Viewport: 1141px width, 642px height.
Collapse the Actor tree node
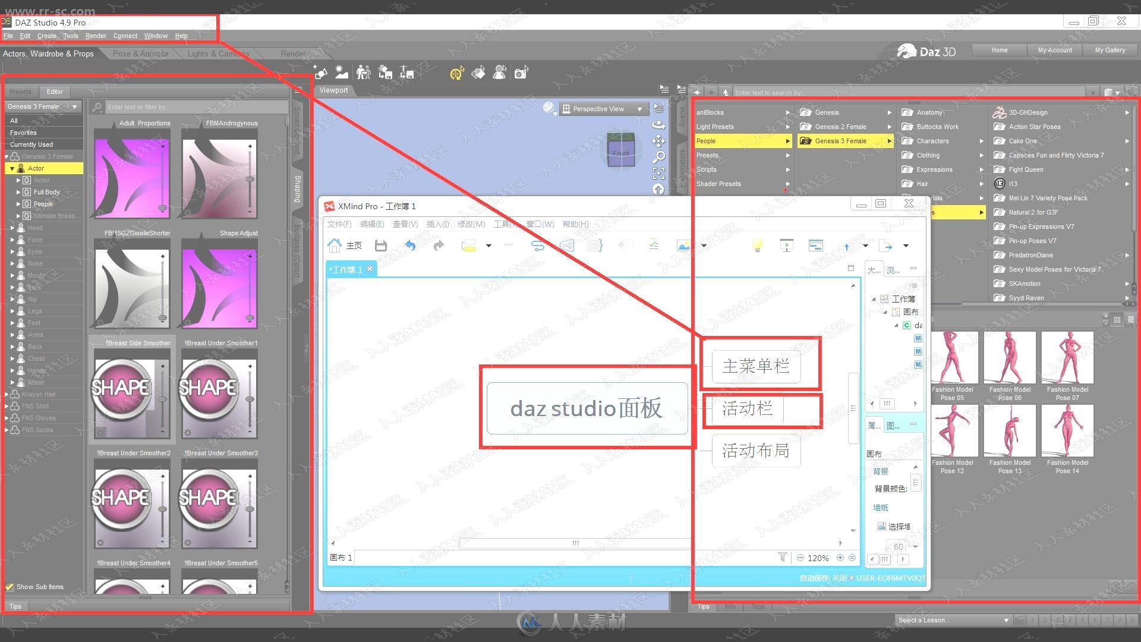click(12, 169)
